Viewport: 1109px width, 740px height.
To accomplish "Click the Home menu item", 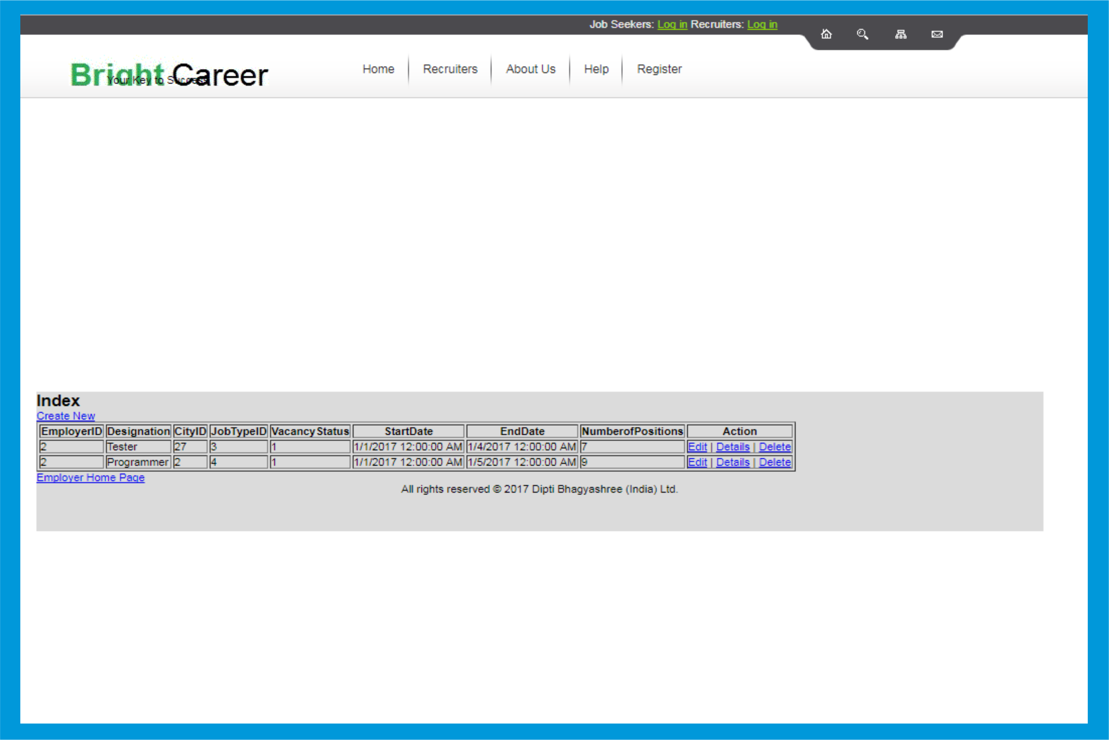I will tap(378, 69).
